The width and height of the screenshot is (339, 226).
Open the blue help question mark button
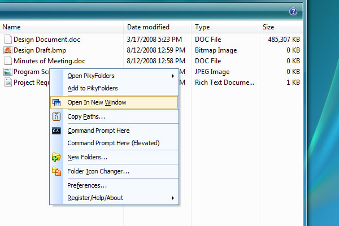coord(293,11)
